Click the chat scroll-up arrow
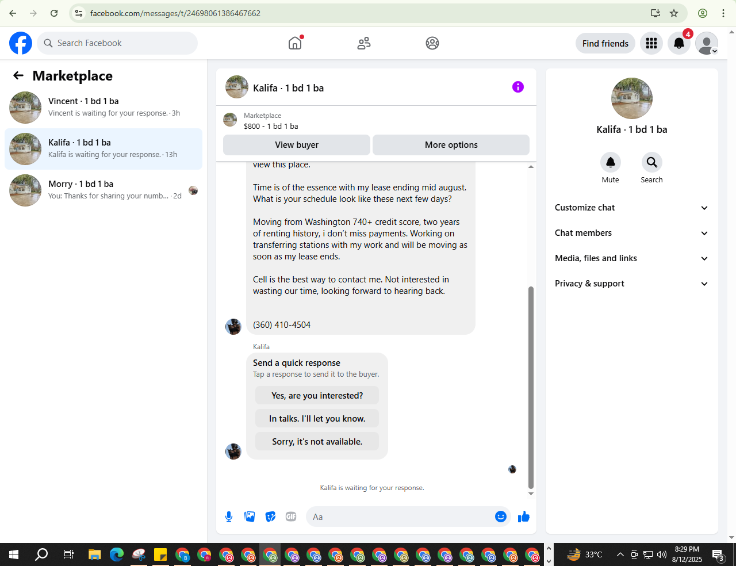 point(531,166)
